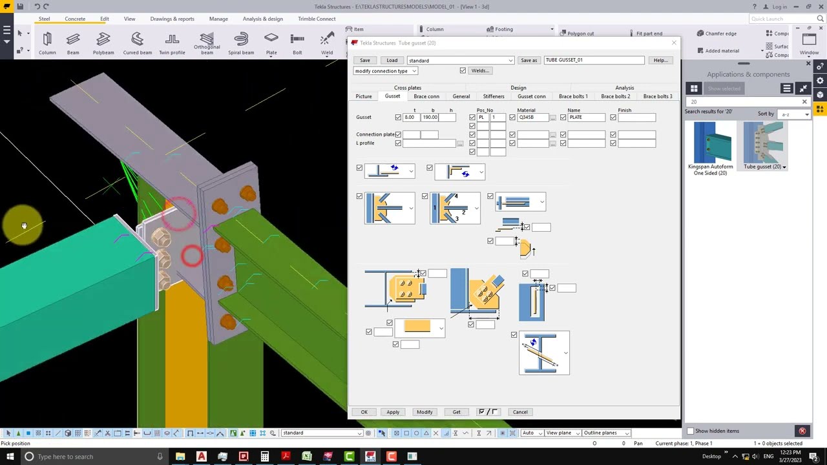Open the Window ribbon button
Viewport: 827px width, 465px height.
pos(809,43)
